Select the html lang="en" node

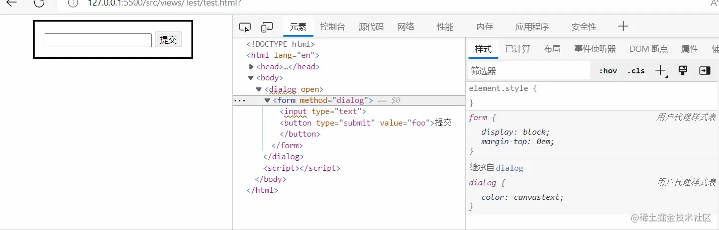[x=282, y=55]
